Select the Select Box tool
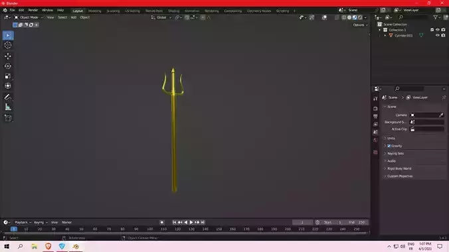 [8, 35]
